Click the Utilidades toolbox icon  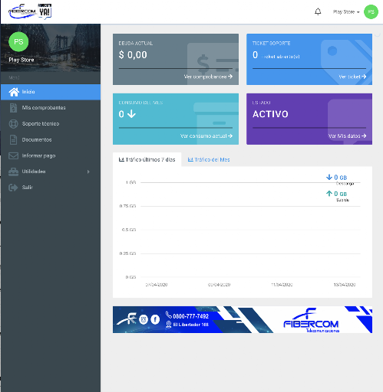[x=13, y=171]
